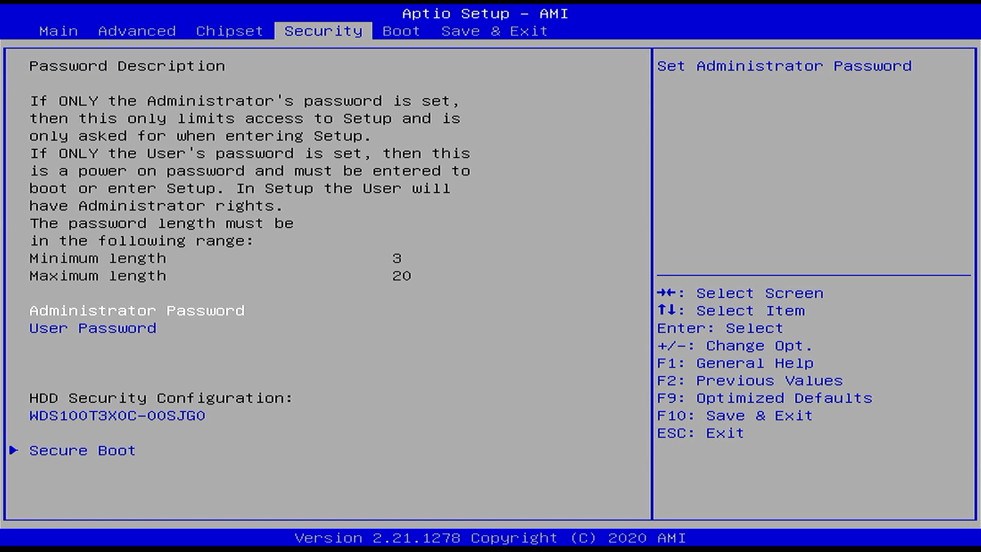Click ESC: Exit hint text
This screenshot has height=552, width=981.
click(x=700, y=433)
